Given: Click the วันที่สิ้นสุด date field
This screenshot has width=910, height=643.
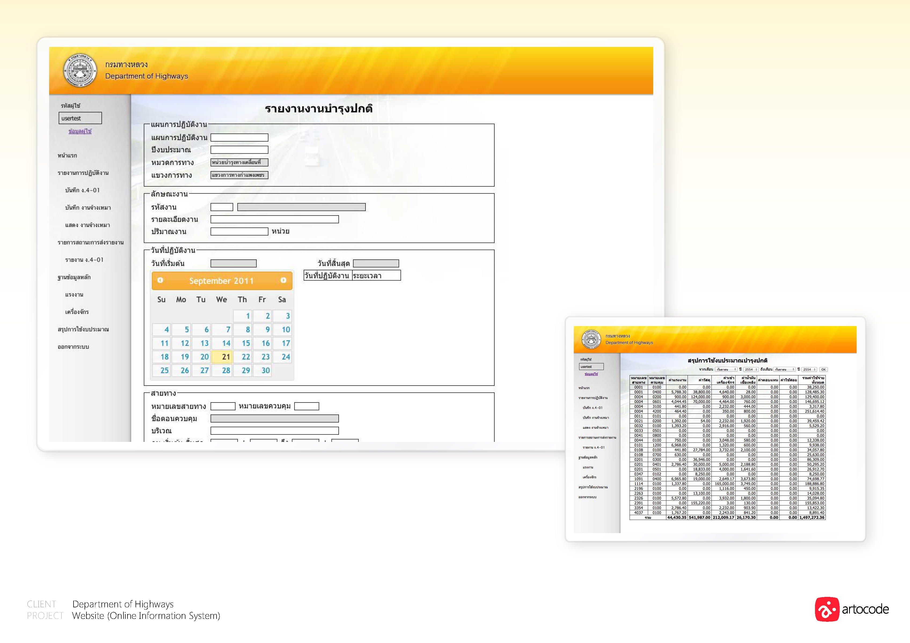Looking at the screenshot, I should [376, 263].
